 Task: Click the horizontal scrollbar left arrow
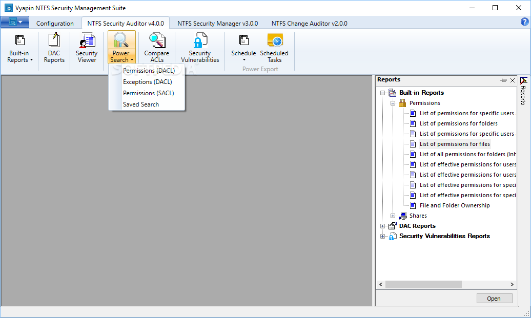pyautogui.click(x=381, y=285)
